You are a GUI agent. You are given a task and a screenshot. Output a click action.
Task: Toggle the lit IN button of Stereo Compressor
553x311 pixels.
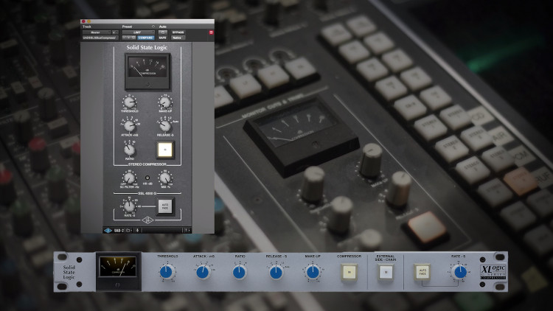(165, 150)
